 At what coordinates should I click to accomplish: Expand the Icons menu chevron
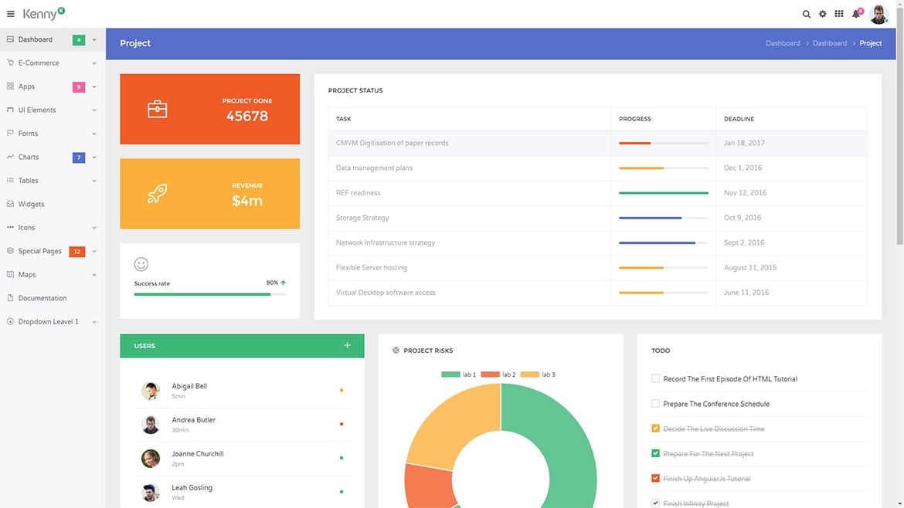point(94,228)
